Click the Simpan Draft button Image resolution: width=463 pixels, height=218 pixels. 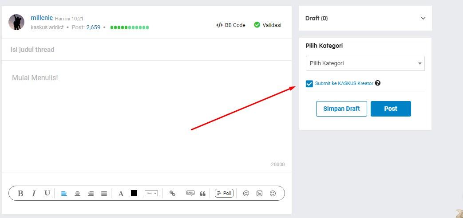[342, 109]
